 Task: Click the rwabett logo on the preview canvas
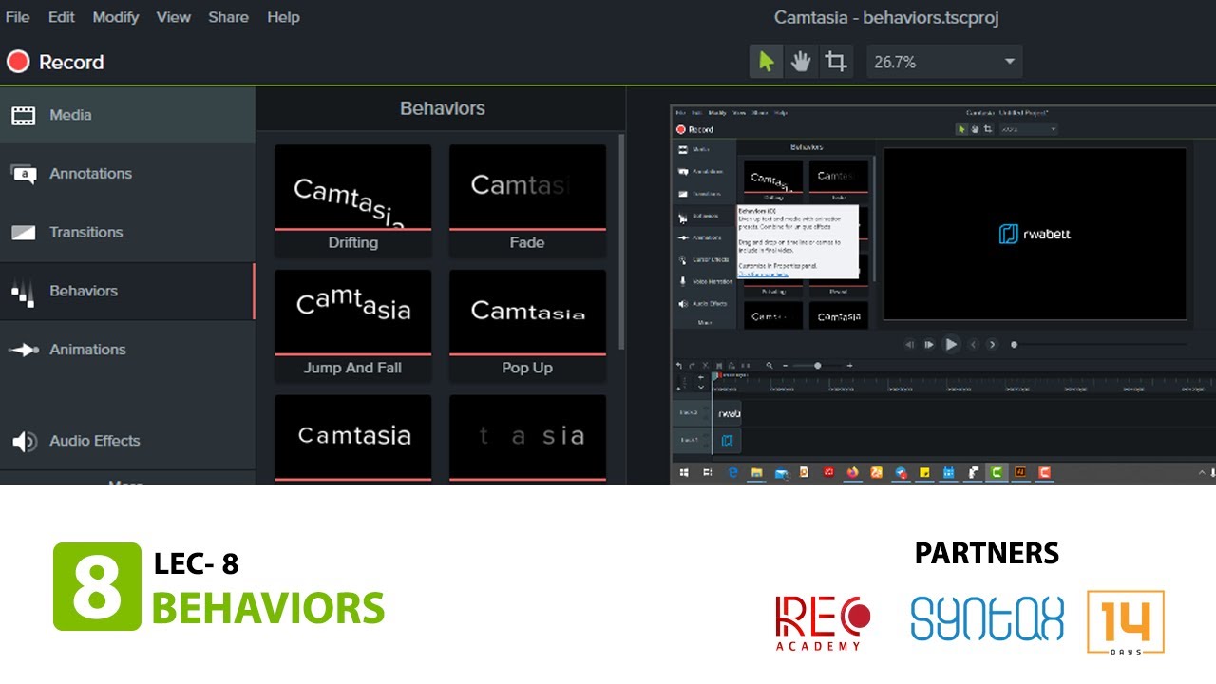tap(1035, 234)
